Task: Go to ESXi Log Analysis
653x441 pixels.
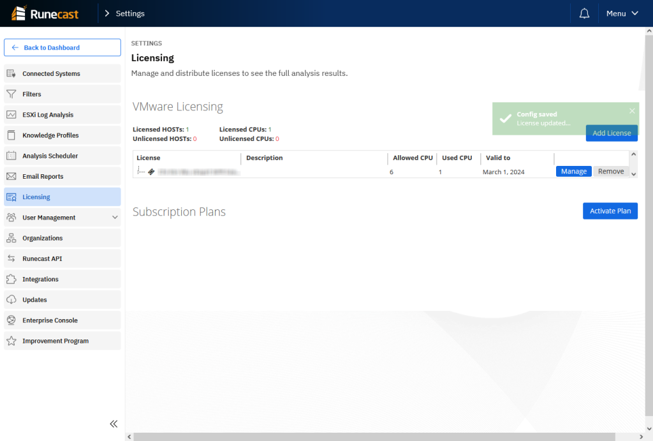Action: pyautogui.click(x=62, y=115)
